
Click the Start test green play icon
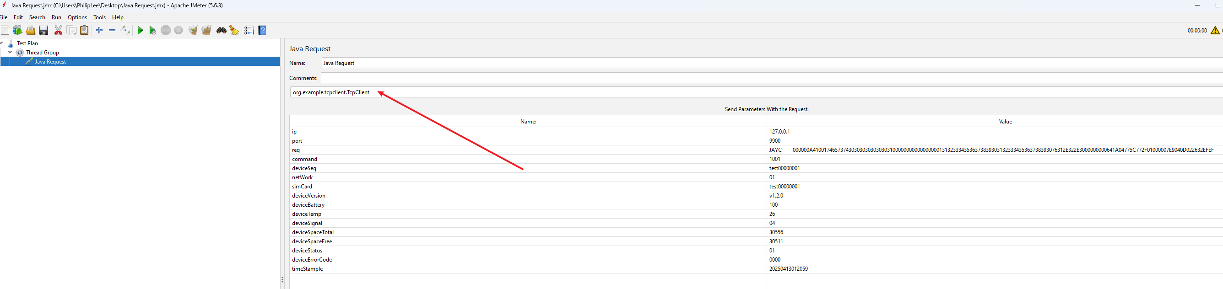click(x=140, y=30)
